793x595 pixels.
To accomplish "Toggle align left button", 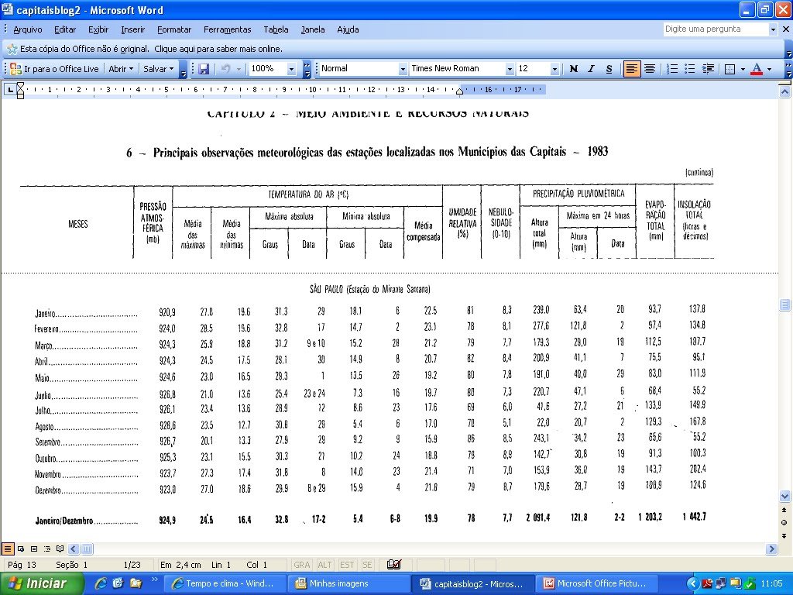I will [x=631, y=69].
